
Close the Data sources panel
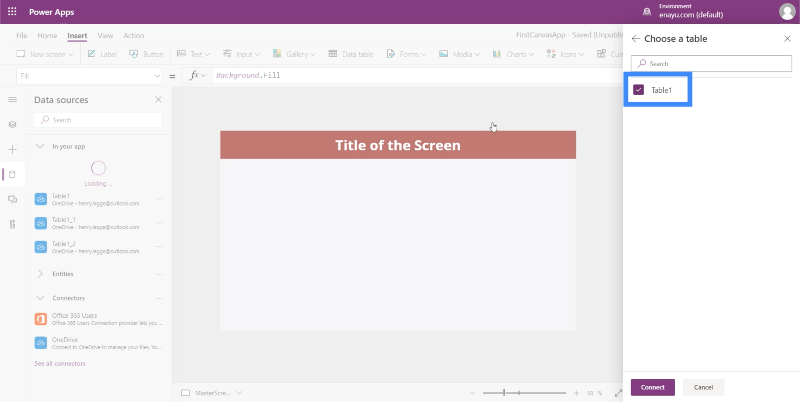(159, 99)
